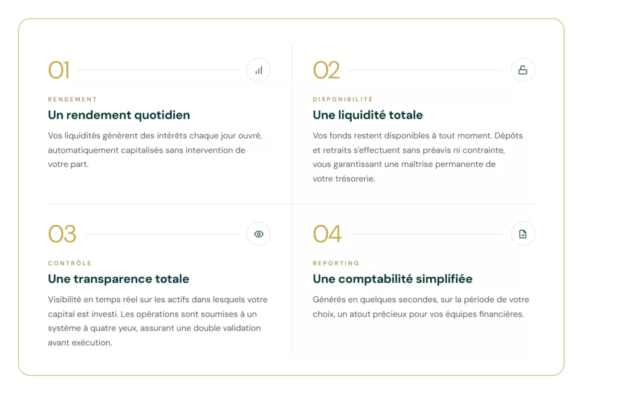Open the 'Une comptabilité simplifiée' heading
Viewport: 619px width, 394px height.
pyautogui.click(x=392, y=279)
